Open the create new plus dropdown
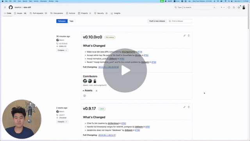 (x=223, y=7)
